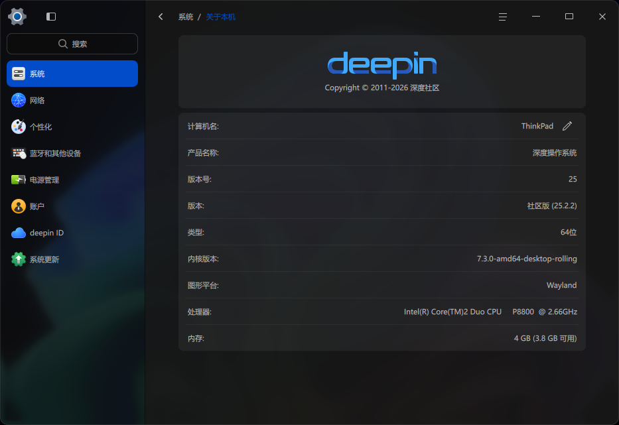619x425 pixels.
Task: Click the 系统更新 upgrade icon
Action: (19, 259)
